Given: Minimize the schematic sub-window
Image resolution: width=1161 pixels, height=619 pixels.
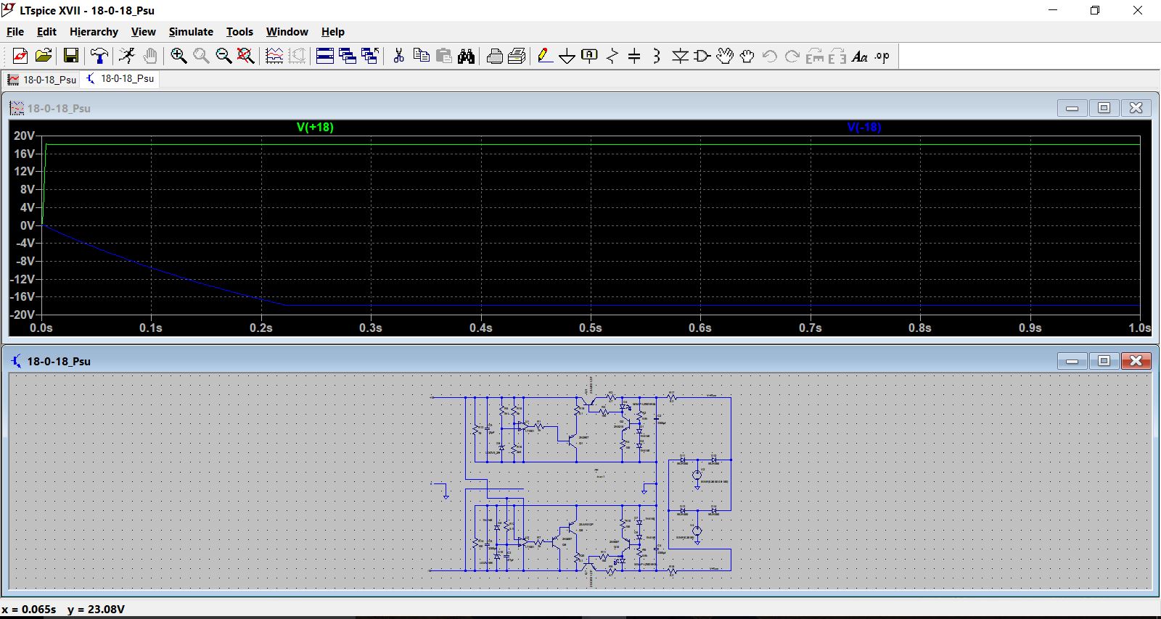Looking at the screenshot, I should pyautogui.click(x=1072, y=360).
